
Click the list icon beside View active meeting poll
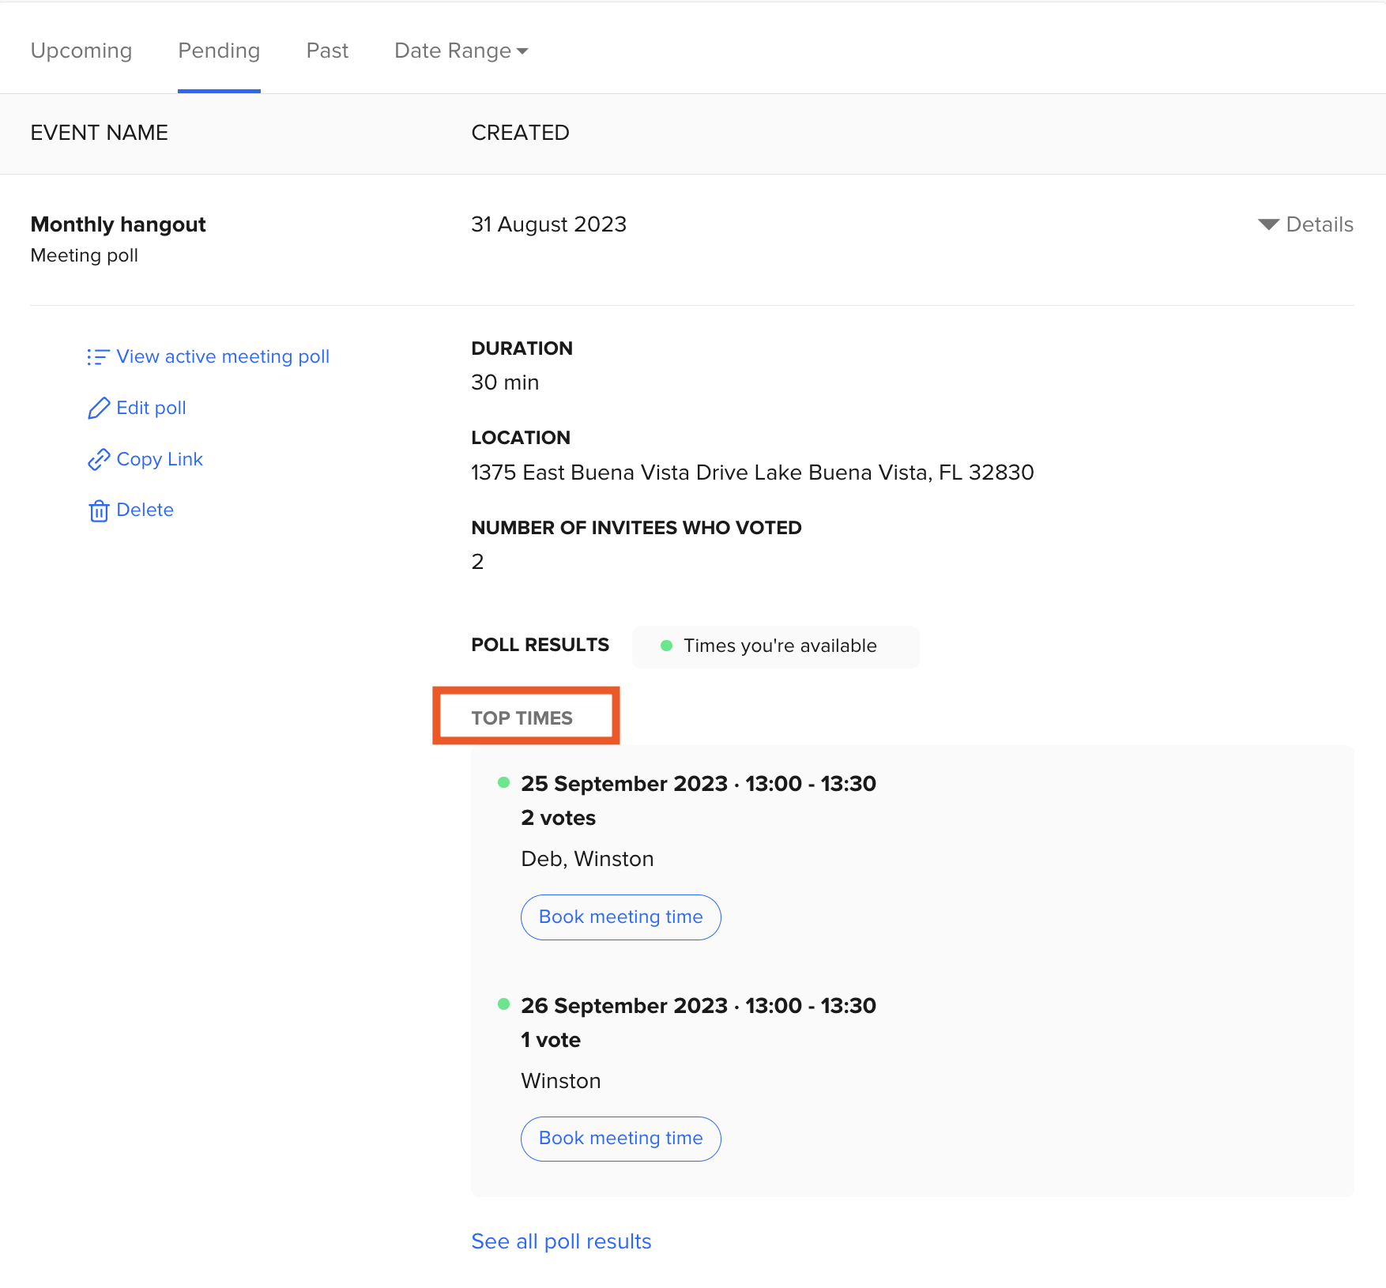pyautogui.click(x=98, y=357)
